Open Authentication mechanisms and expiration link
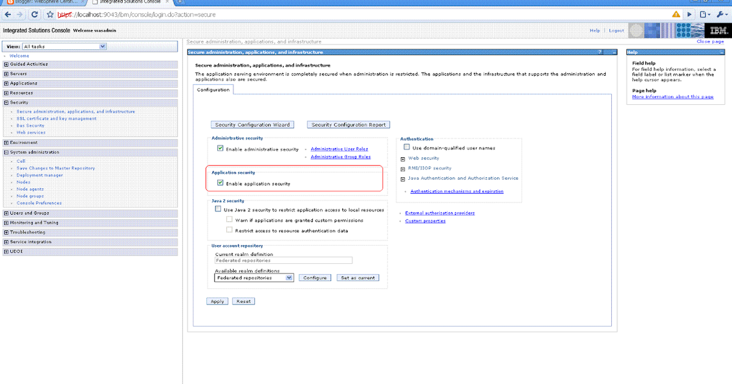The height and width of the screenshot is (384, 732). (x=457, y=191)
